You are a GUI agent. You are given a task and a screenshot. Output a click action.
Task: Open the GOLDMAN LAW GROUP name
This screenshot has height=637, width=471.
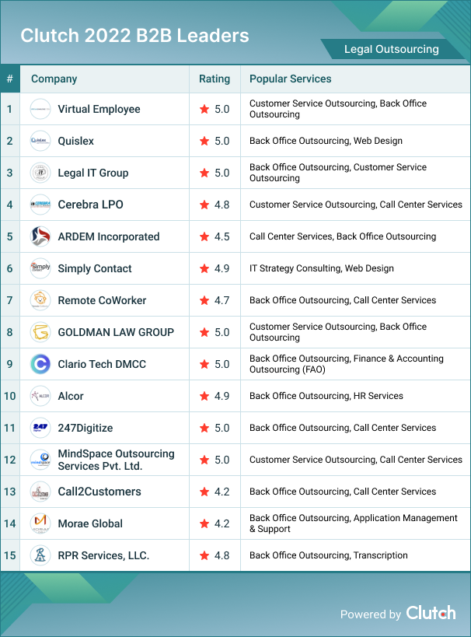click(116, 332)
